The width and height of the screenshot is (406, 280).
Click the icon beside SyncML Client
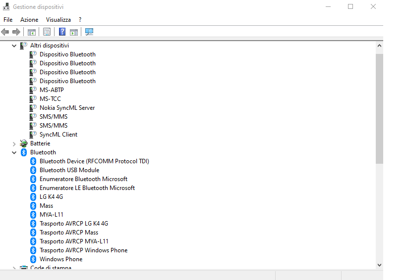tap(33, 135)
